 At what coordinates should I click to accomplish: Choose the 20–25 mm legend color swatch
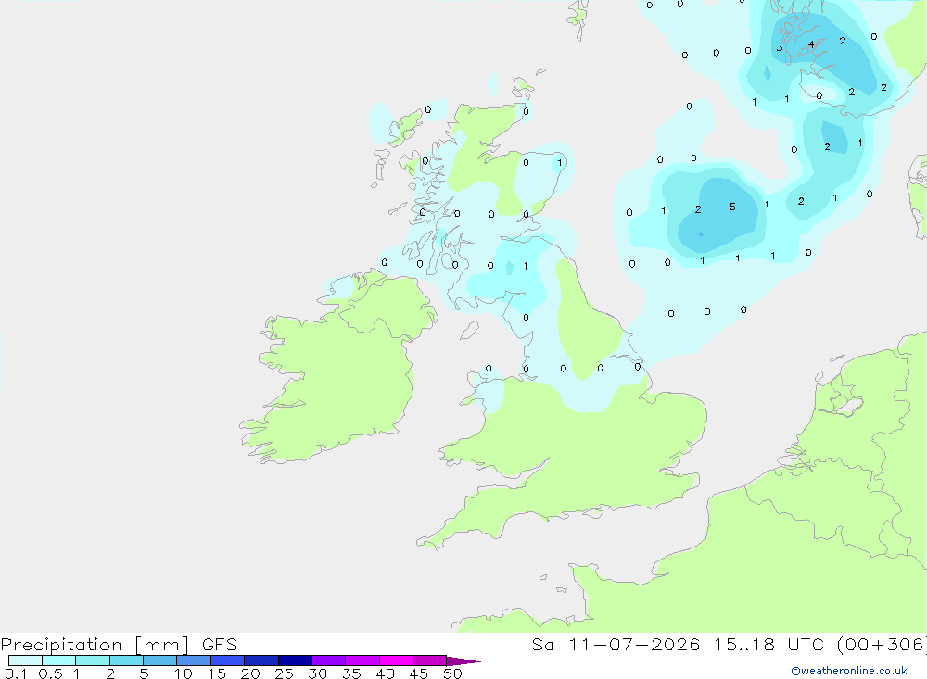261,660
